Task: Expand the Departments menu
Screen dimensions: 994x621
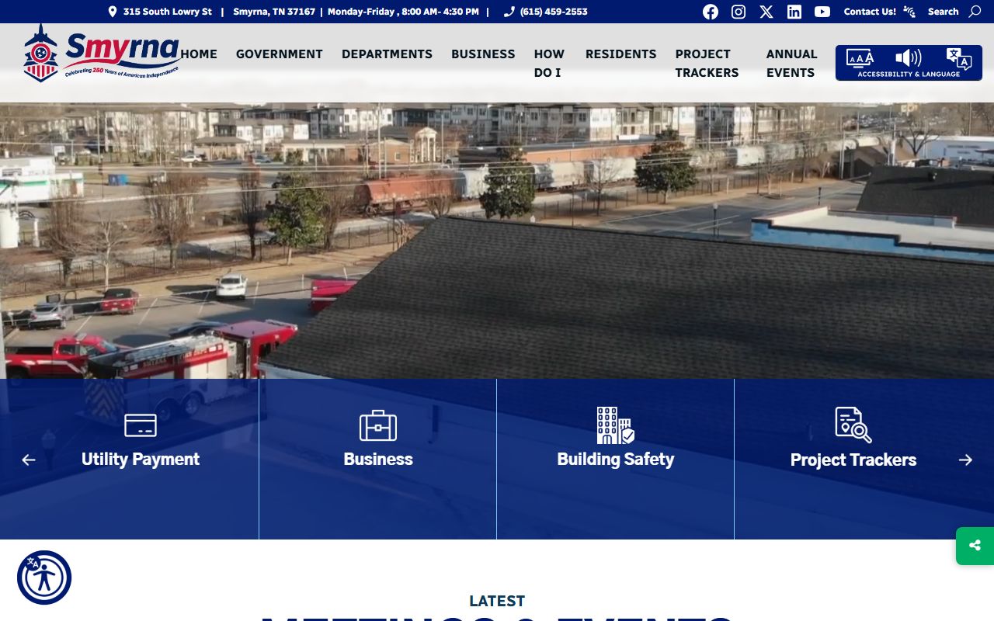Action: click(387, 54)
